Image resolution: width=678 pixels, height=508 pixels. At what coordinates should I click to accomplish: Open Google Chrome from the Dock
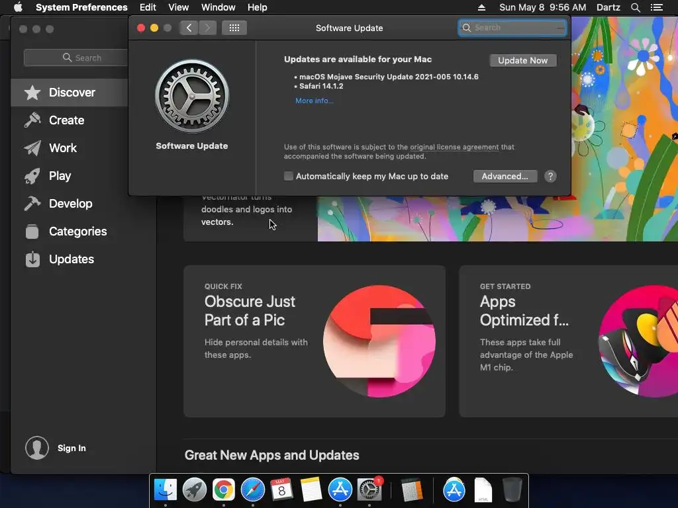[224, 490]
